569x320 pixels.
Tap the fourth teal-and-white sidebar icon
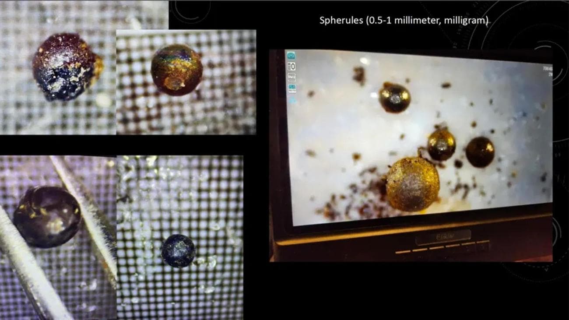point(291,88)
